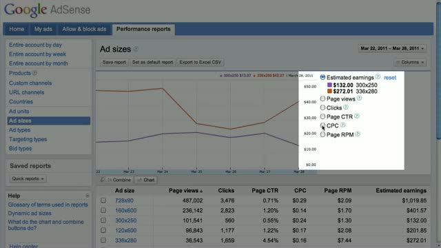The width and height of the screenshot is (441, 248).
Task: Open Entire account by day report
Action: click(x=35, y=45)
